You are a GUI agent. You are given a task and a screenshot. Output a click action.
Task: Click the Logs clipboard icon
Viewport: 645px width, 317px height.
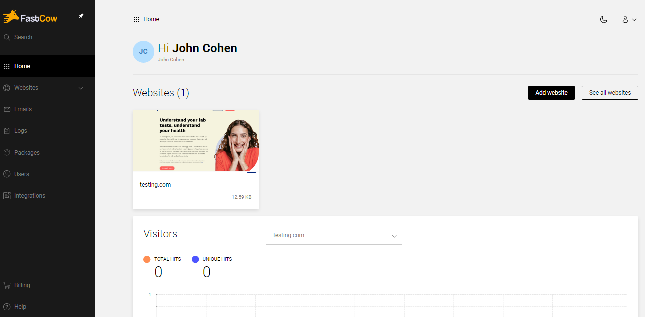point(7,131)
